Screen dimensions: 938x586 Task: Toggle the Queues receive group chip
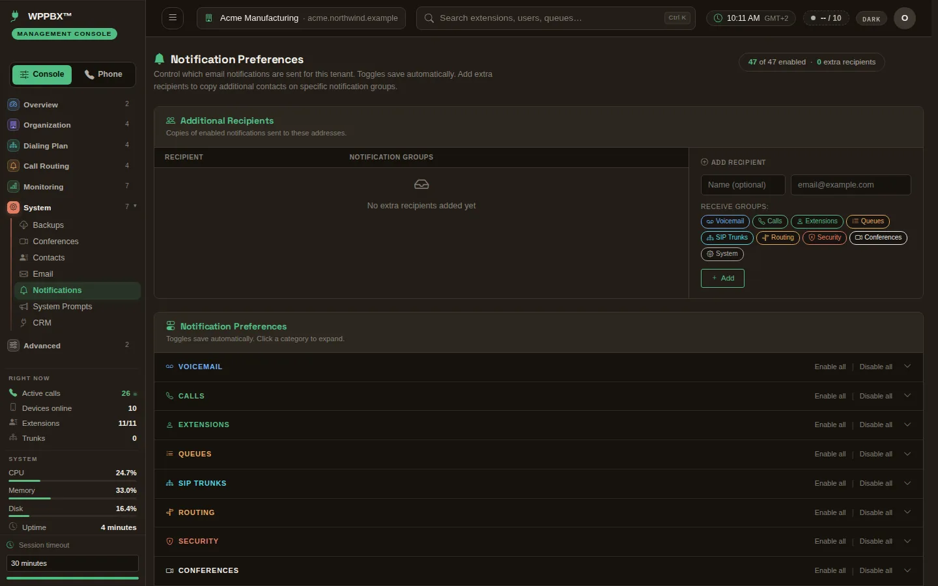coord(868,221)
